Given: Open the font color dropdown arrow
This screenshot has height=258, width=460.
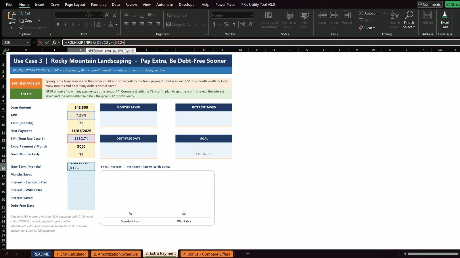Looking at the screenshot, I should click(x=116, y=24).
